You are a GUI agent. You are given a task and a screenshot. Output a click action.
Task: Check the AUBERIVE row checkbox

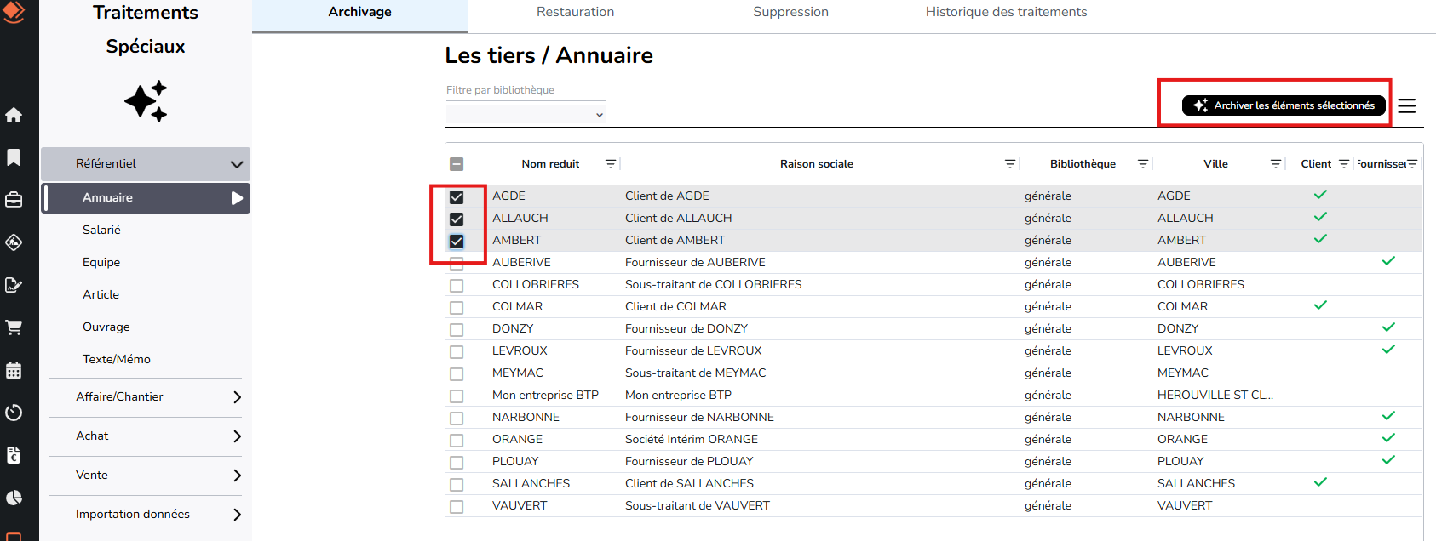(457, 263)
